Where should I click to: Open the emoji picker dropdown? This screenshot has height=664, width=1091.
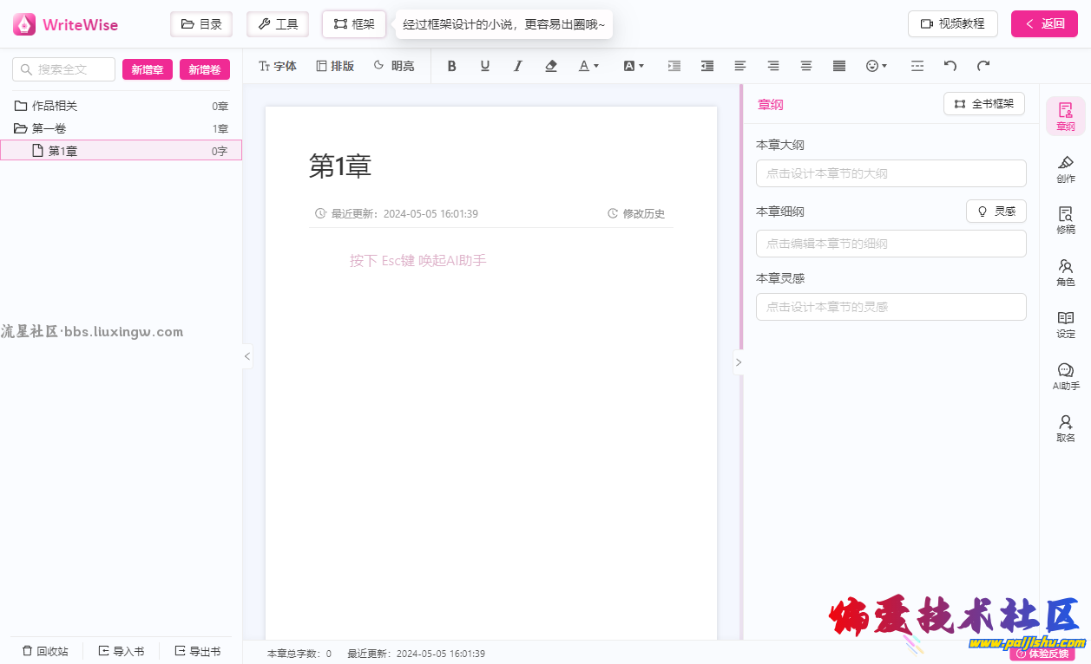coord(877,66)
